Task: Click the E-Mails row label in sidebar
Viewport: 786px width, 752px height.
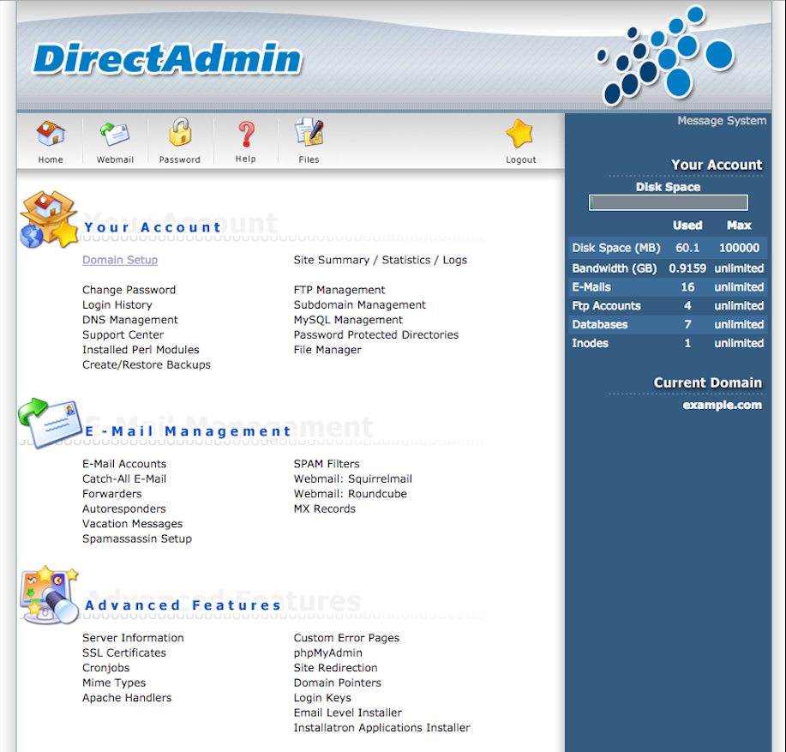Action: [x=591, y=287]
